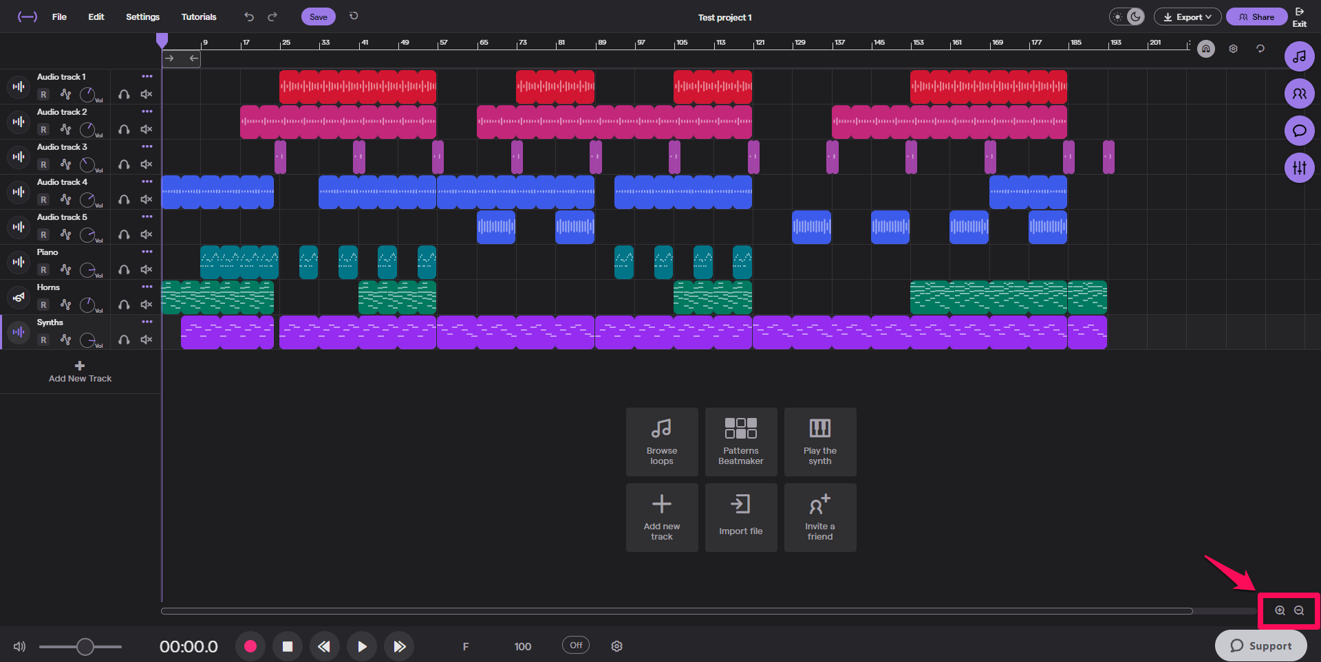Click the Audio track 1 waveform icon
Viewport: 1321px width, 662px height.
pos(19,87)
